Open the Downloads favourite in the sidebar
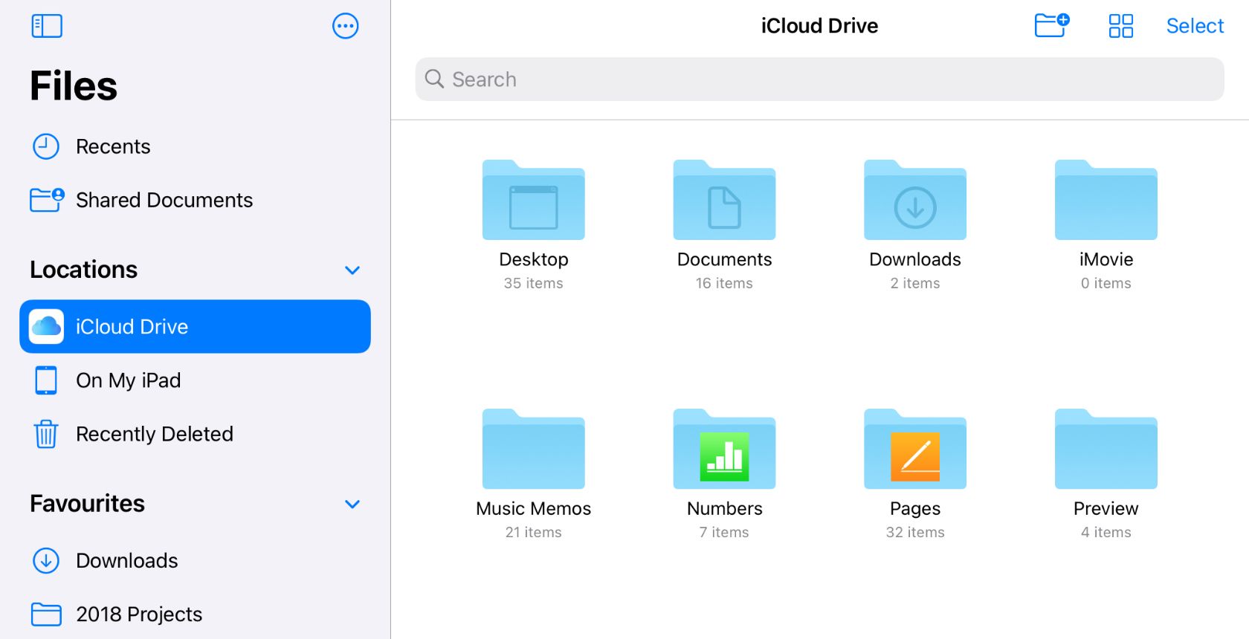Screen dimensions: 1249x639 (195, 560)
